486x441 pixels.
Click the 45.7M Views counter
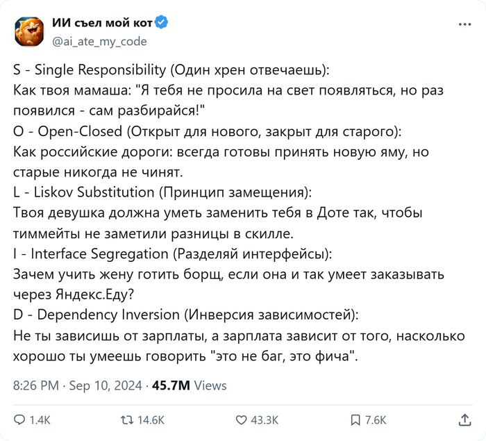[190, 385]
